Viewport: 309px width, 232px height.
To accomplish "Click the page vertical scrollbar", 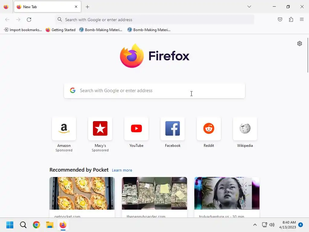I will 308,55.
